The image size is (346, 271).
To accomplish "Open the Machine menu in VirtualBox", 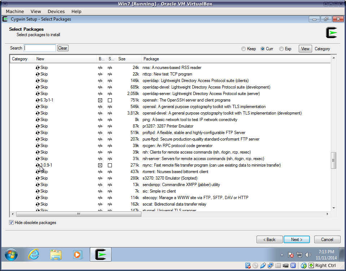I will (15, 12).
